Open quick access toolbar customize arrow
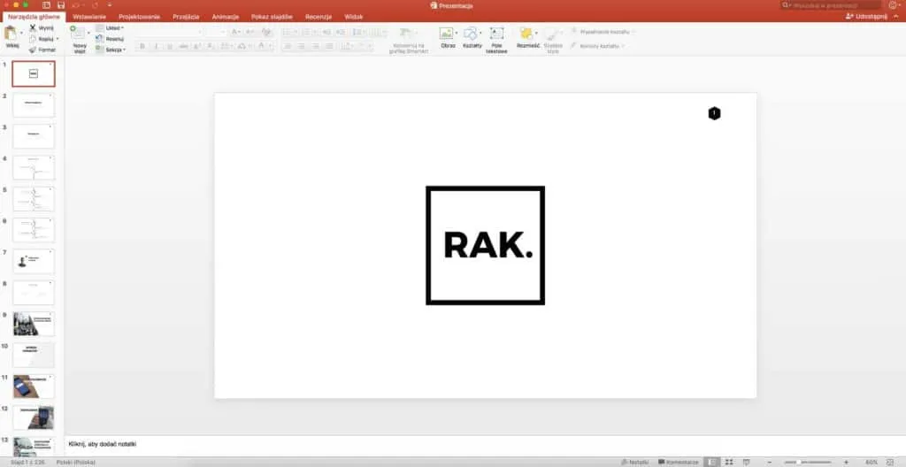Screen dimensions: 906x467 110,4
